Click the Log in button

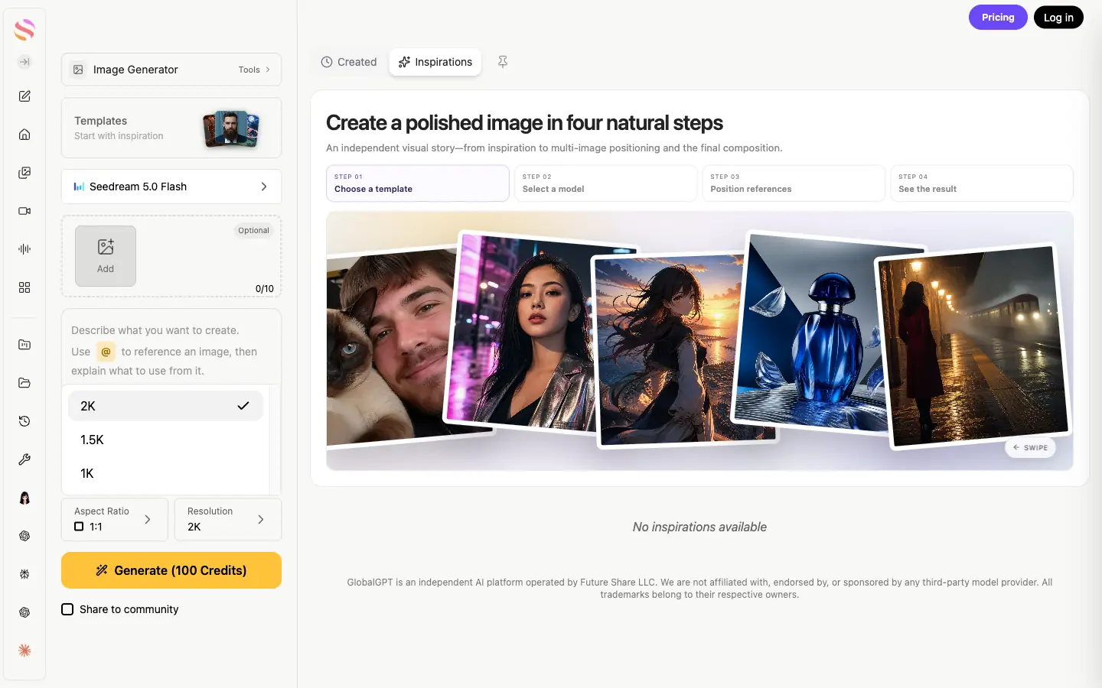[x=1058, y=17]
